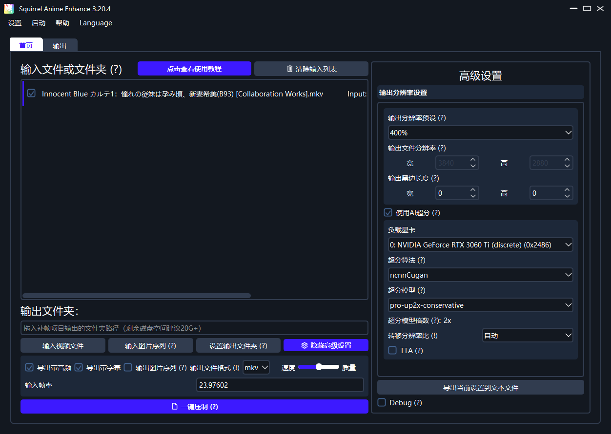Click the file icon on one-click encode button

pyautogui.click(x=175, y=407)
